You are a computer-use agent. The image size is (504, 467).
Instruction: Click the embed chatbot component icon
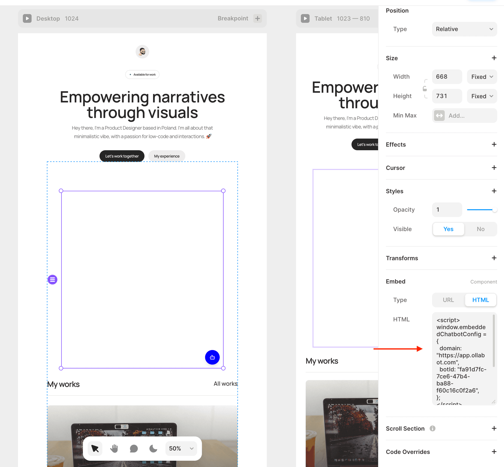coord(212,357)
